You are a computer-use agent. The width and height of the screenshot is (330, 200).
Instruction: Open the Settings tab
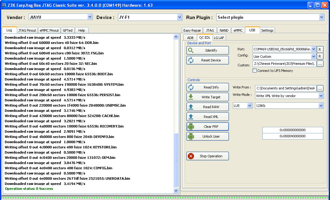pyautogui.click(x=267, y=30)
